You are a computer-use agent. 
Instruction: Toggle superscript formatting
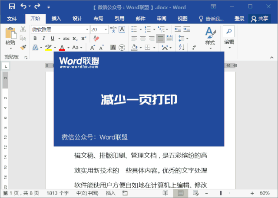coord(84,39)
